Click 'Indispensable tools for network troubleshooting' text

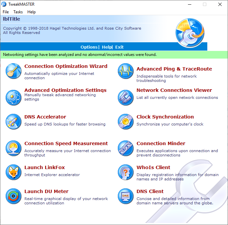click(x=167, y=78)
